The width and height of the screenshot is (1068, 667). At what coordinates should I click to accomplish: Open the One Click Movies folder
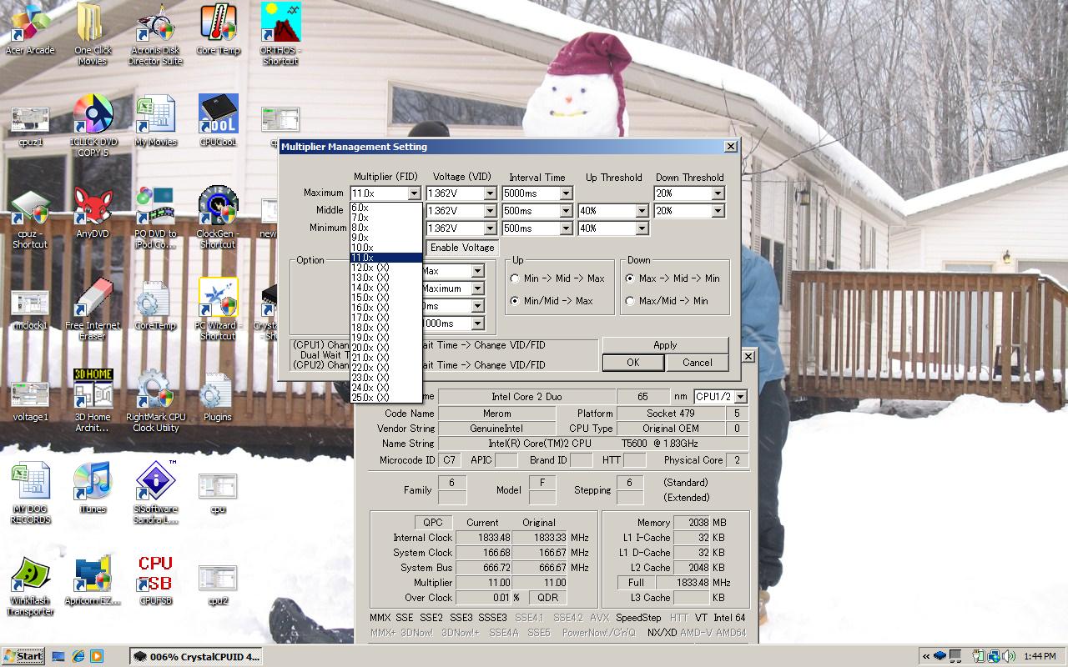point(93,34)
